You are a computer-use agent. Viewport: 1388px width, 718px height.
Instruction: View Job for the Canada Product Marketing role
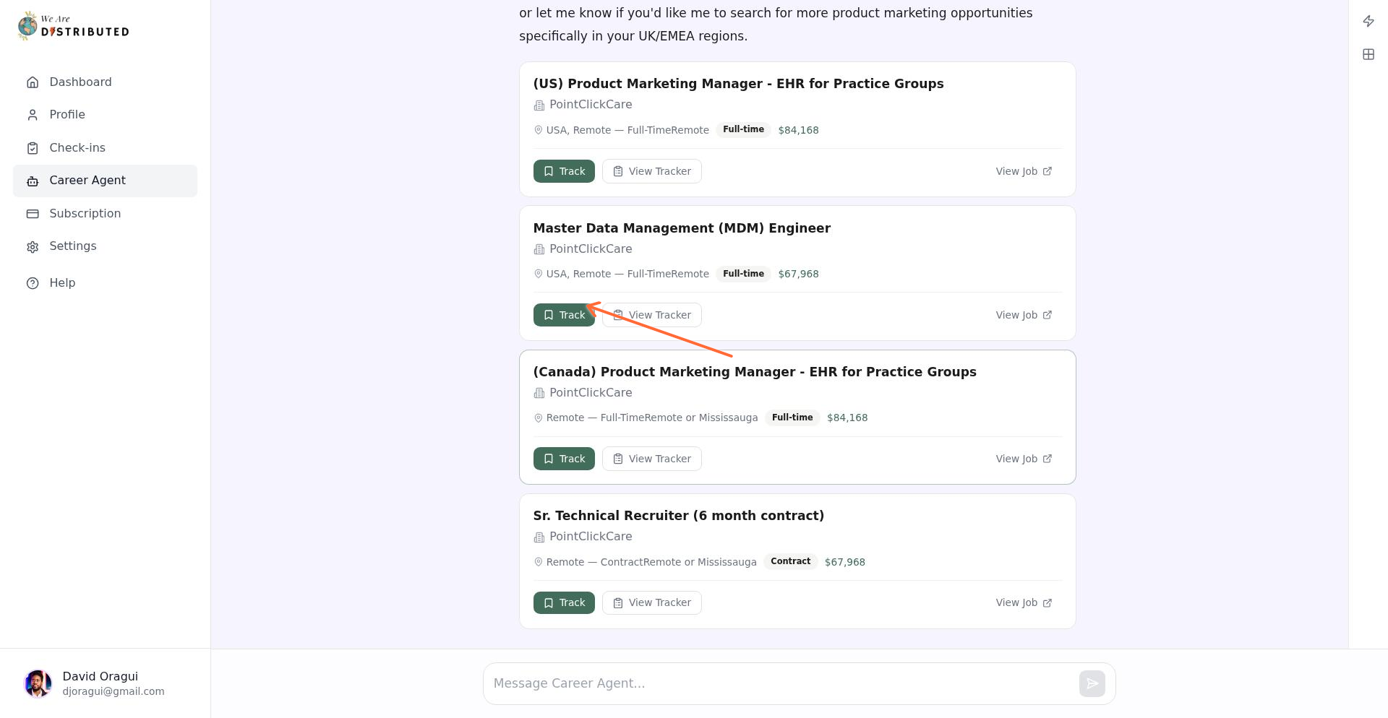coord(1024,459)
